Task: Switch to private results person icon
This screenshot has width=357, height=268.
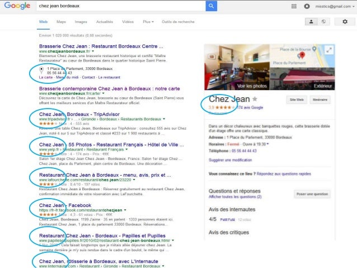Action: (x=311, y=22)
